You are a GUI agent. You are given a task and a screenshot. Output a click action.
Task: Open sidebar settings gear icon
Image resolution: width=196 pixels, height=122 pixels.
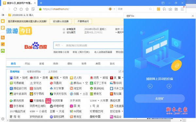click(3, 119)
